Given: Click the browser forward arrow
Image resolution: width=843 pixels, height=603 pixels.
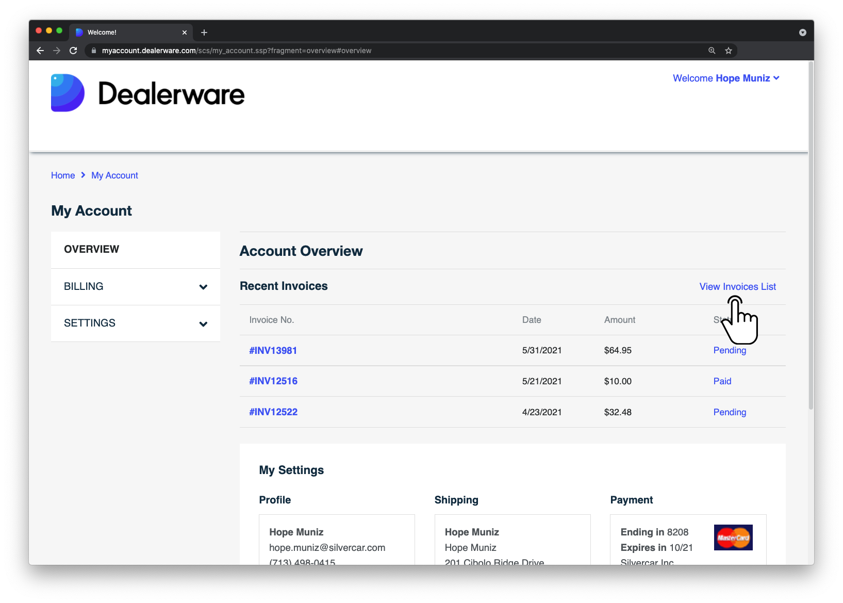Looking at the screenshot, I should (x=57, y=51).
